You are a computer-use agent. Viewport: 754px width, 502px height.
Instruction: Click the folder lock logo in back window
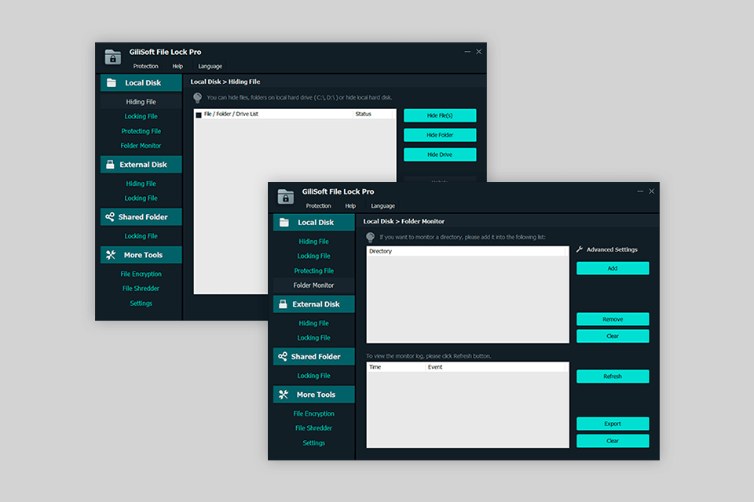point(113,57)
